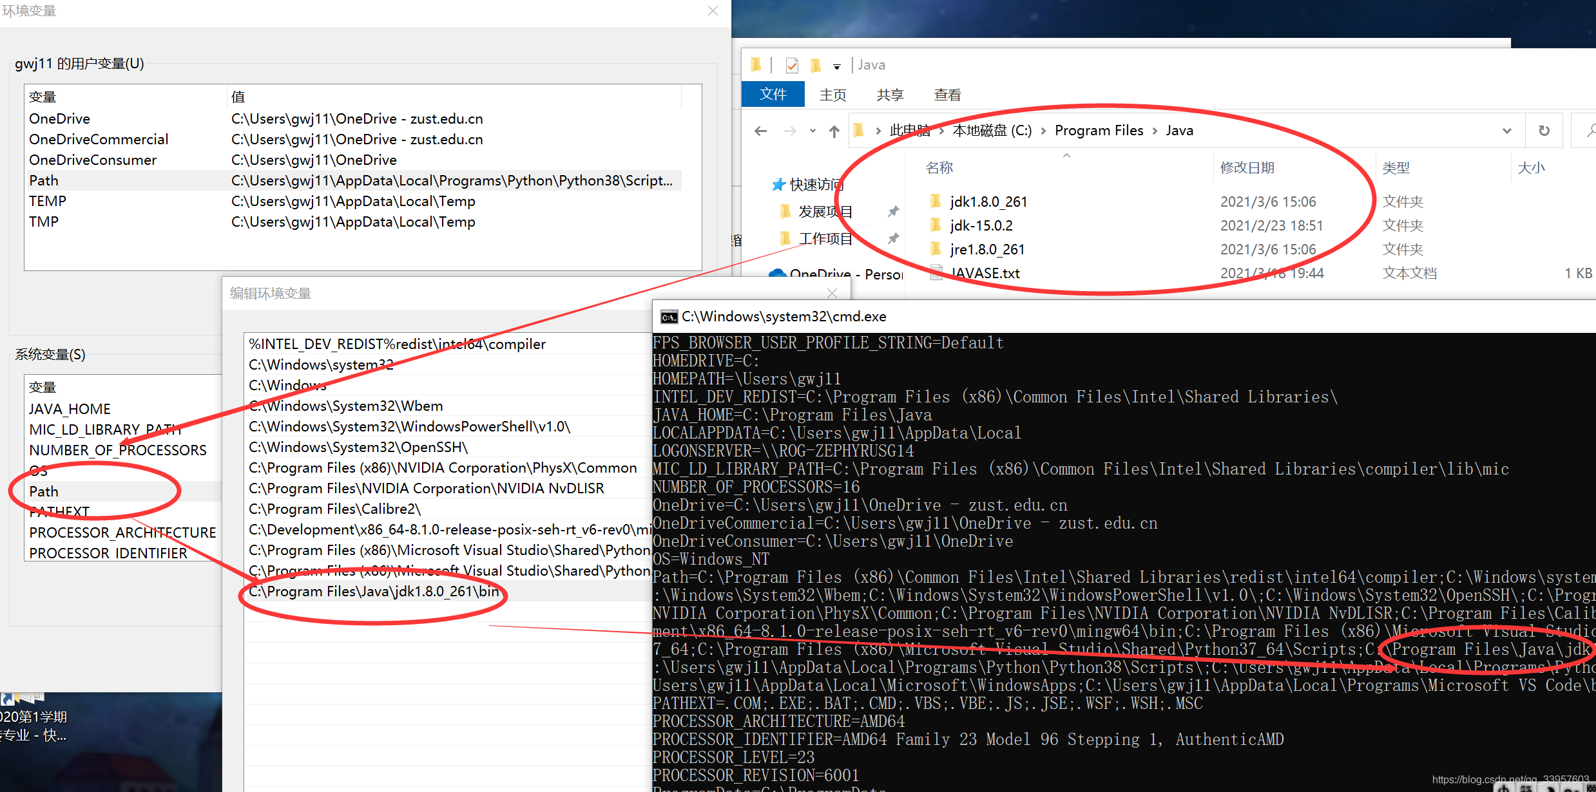Viewport: 1596px width, 792px height.
Task: Click the new folder icon in Explorer title bar
Action: 816,65
